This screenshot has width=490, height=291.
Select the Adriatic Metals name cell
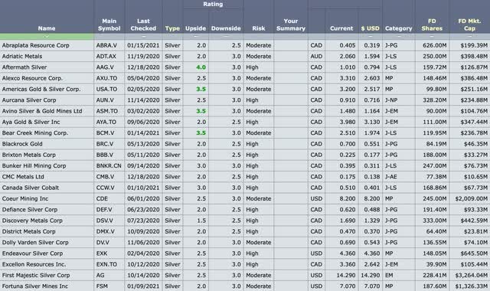(22, 56)
